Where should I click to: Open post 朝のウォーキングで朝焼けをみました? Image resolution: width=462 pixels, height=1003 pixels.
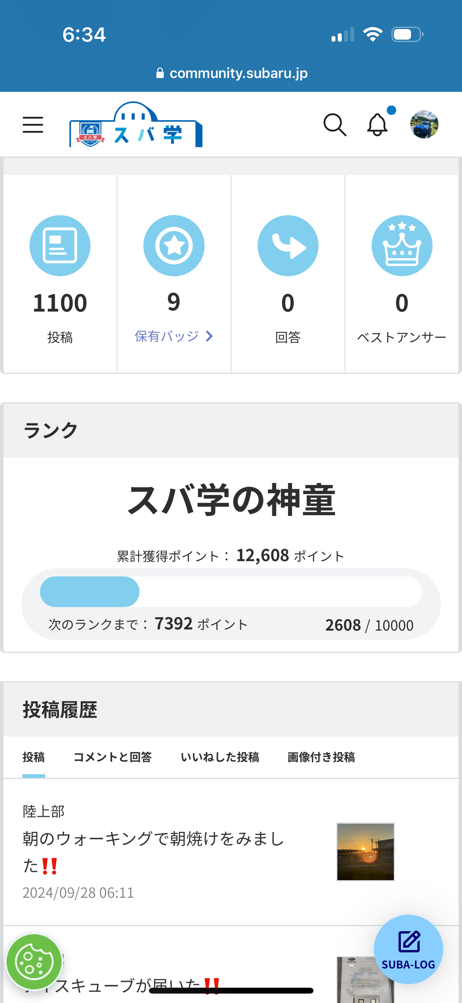[154, 852]
